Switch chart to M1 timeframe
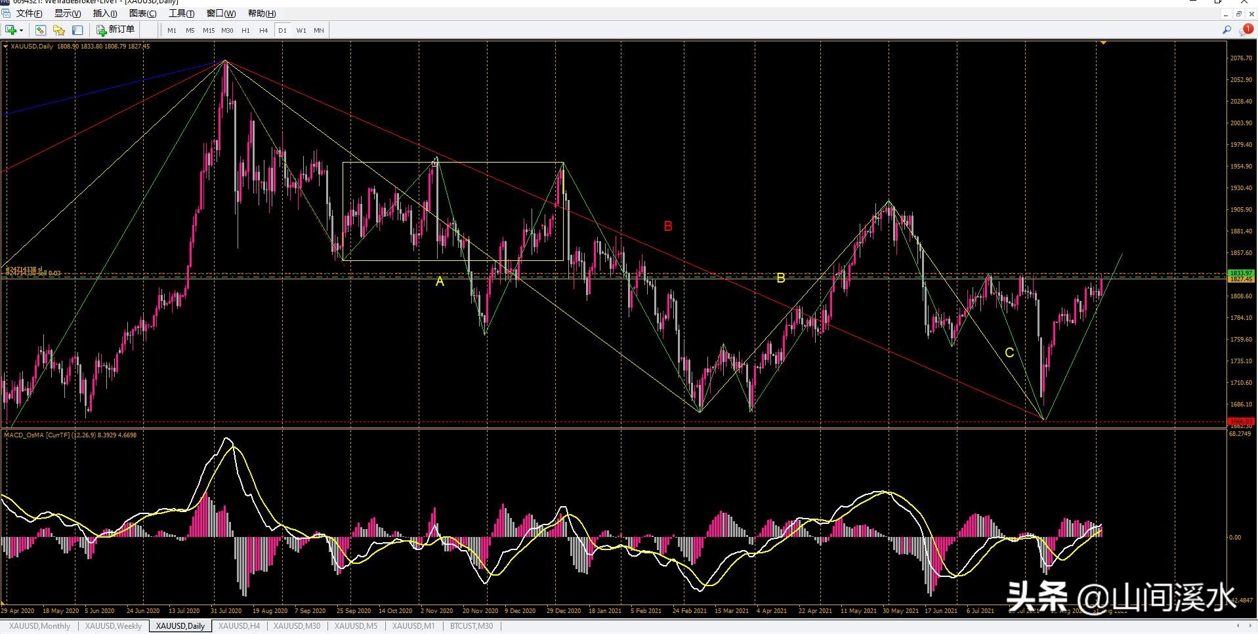Image resolution: width=1258 pixels, height=634 pixels. 172,30
